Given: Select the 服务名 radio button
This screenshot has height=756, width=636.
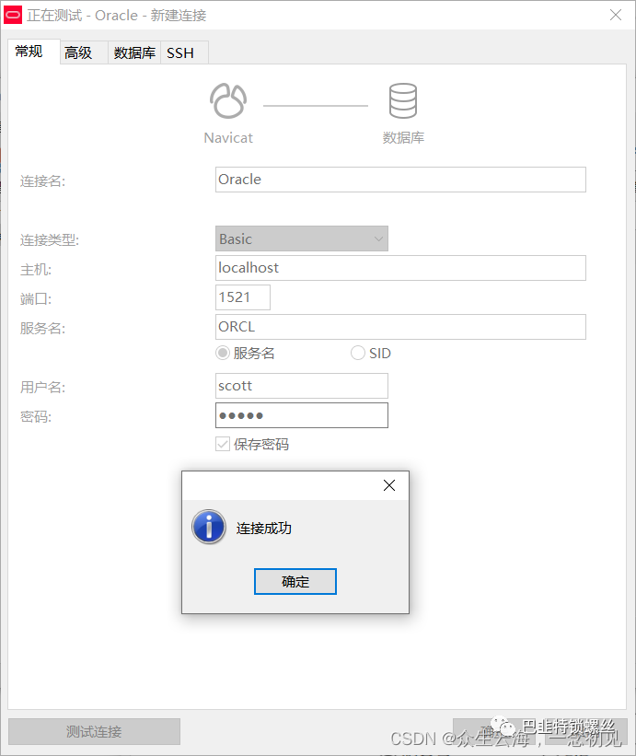Looking at the screenshot, I should [x=223, y=354].
